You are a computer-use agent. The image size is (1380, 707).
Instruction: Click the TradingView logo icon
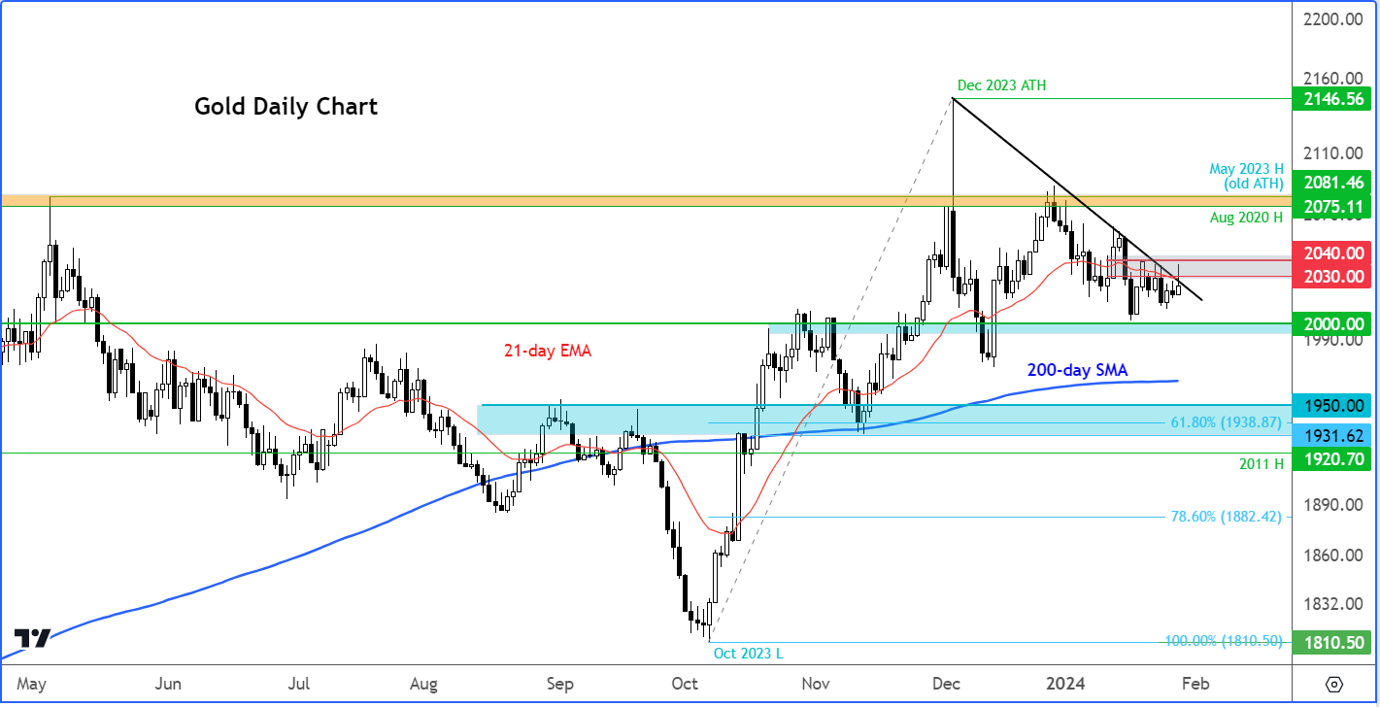click(33, 638)
